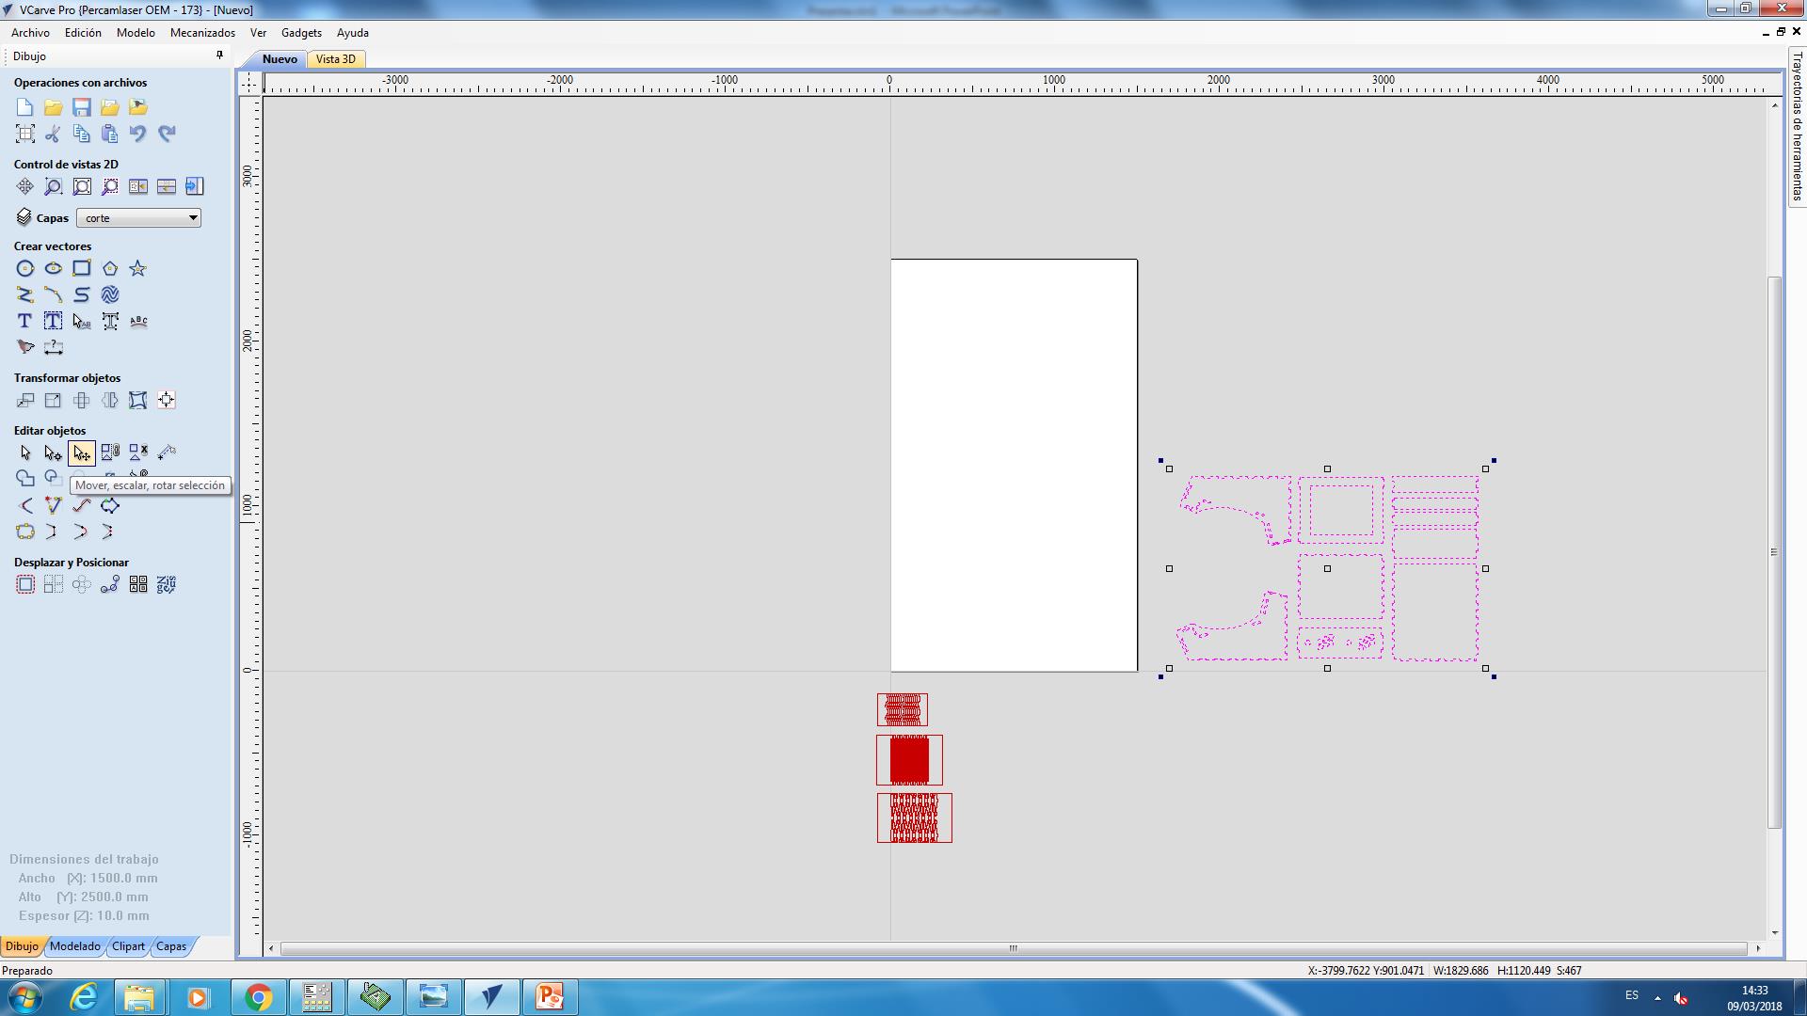Click the Save file icon
This screenshot has width=1807, height=1016.
click(x=82, y=107)
